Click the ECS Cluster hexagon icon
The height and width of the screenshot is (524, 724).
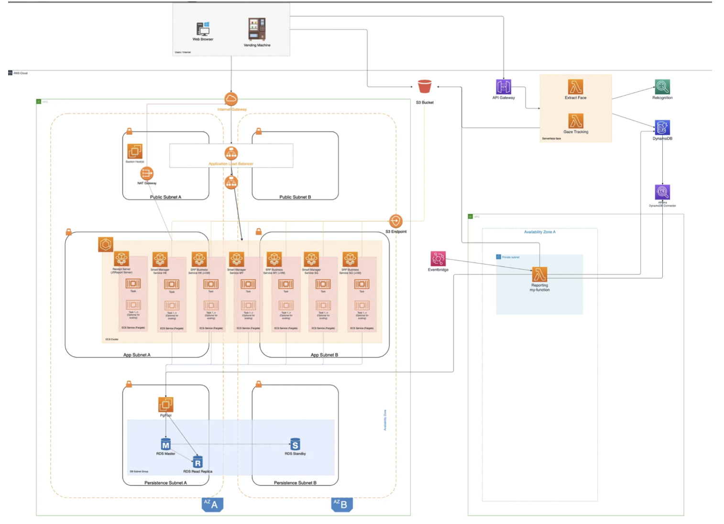coord(106,244)
